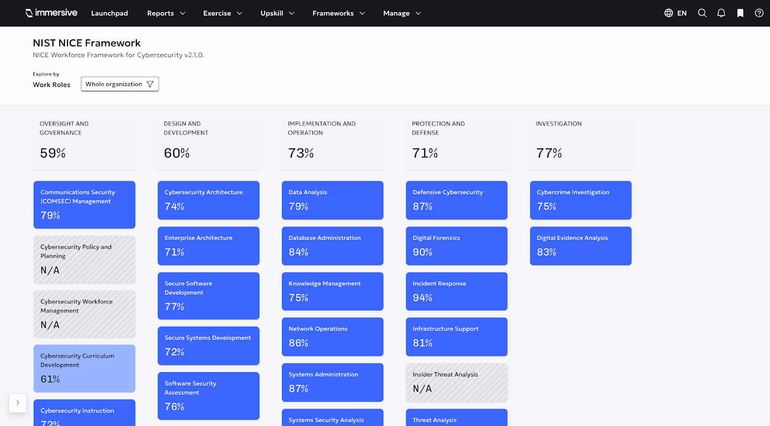Image resolution: width=770 pixels, height=426 pixels.
Task: Open the Manage menu
Action: point(402,13)
